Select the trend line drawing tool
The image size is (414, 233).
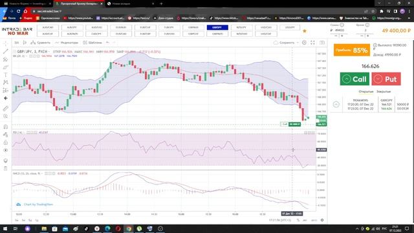tap(6, 51)
